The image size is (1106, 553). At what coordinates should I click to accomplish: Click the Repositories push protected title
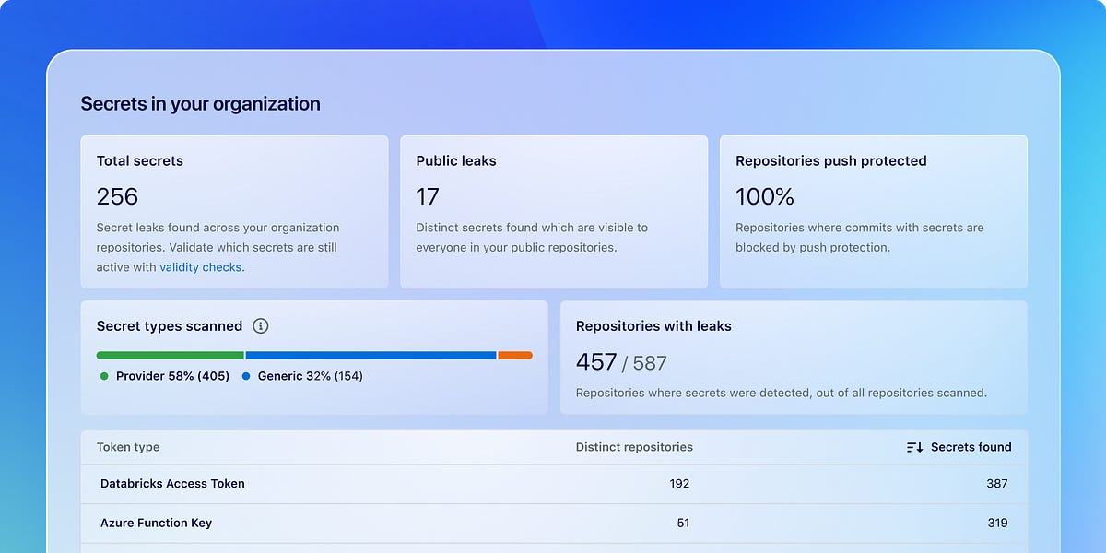(x=831, y=160)
